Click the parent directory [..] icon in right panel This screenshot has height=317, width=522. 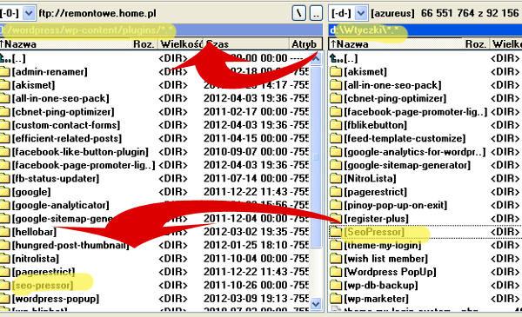click(336, 58)
